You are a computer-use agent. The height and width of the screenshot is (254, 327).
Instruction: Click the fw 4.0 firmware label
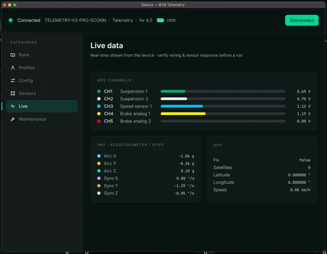[146, 20]
